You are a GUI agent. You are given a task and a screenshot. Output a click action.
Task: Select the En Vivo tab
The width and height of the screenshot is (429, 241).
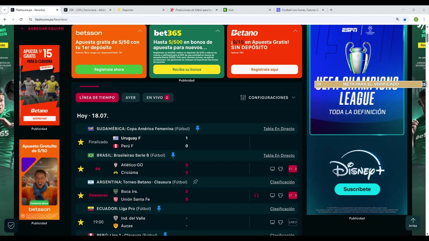click(x=158, y=97)
